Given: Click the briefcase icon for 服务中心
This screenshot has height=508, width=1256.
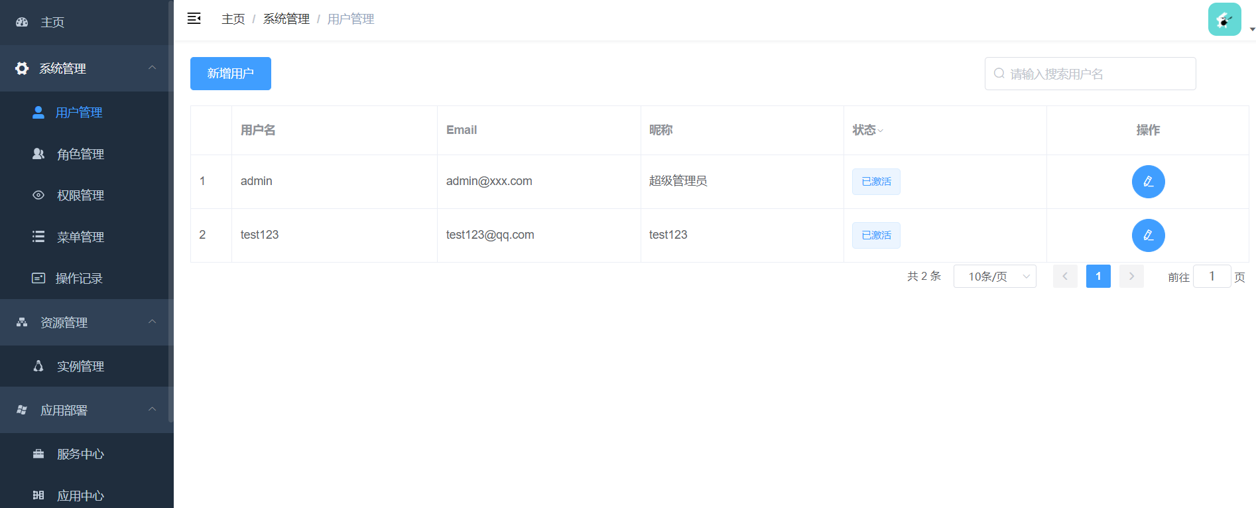Looking at the screenshot, I should point(38,454).
